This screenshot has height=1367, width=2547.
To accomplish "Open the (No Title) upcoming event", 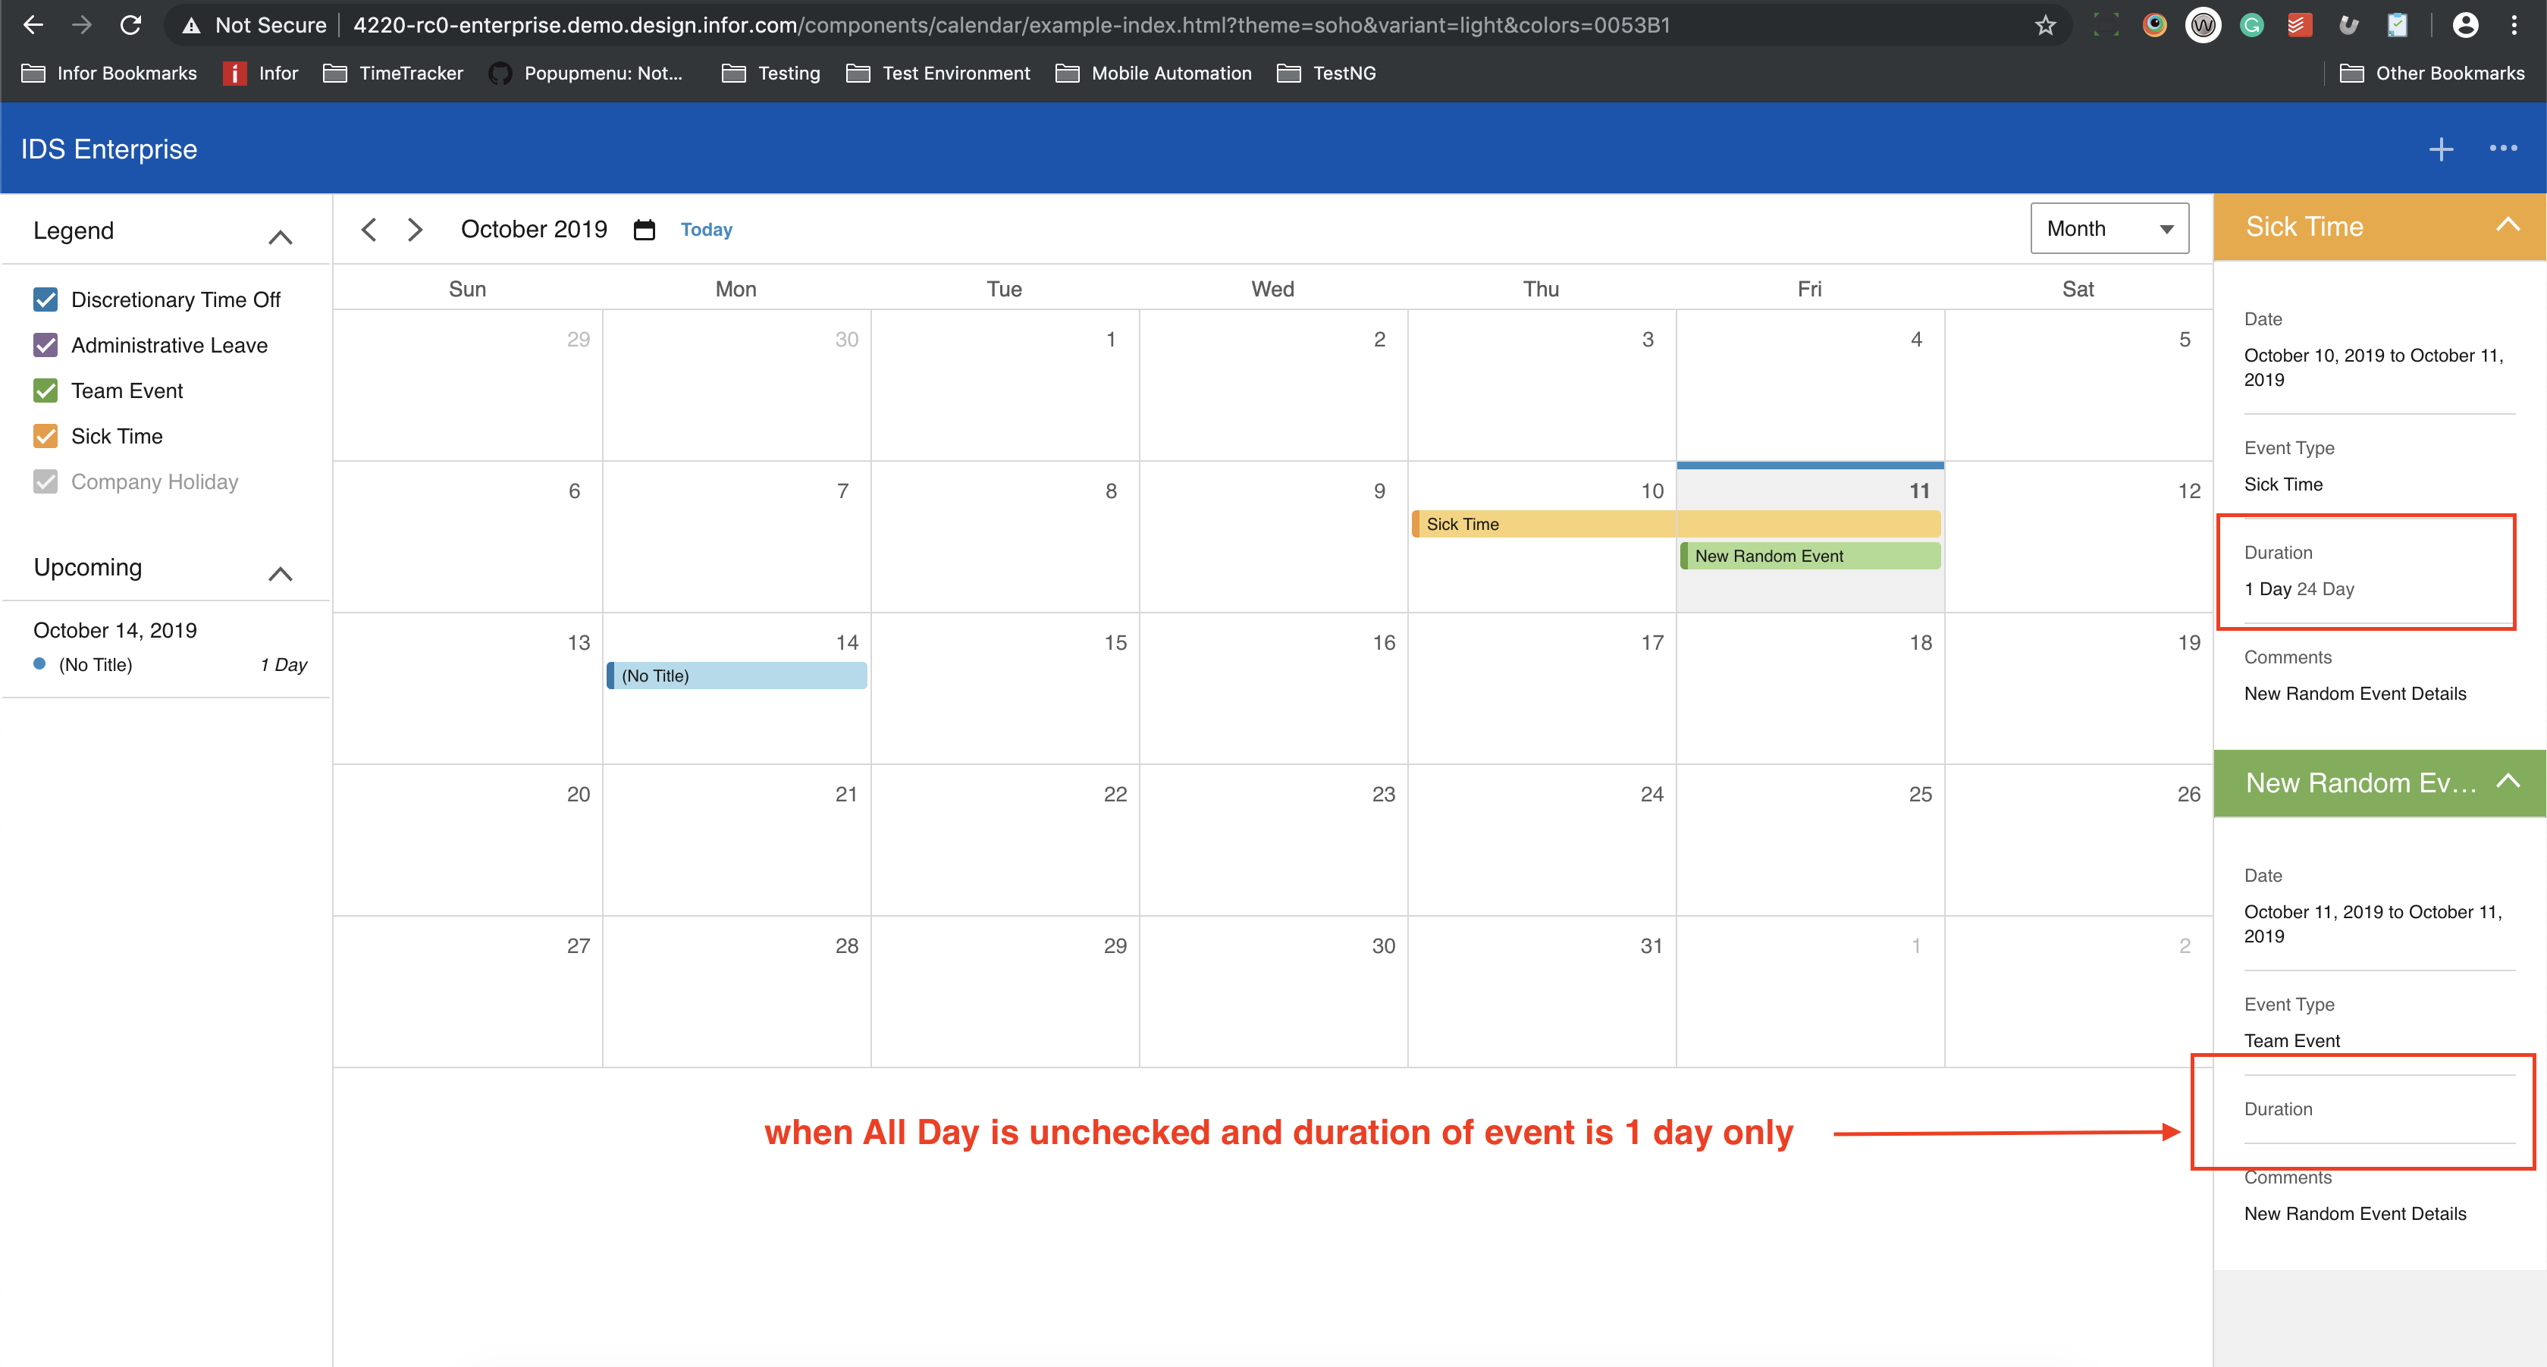I will pyautogui.click(x=96, y=664).
